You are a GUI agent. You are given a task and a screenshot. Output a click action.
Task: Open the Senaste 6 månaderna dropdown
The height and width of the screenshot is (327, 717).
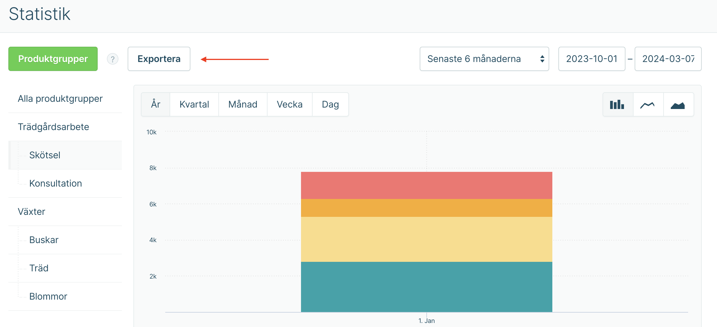[x=484, y=59]
